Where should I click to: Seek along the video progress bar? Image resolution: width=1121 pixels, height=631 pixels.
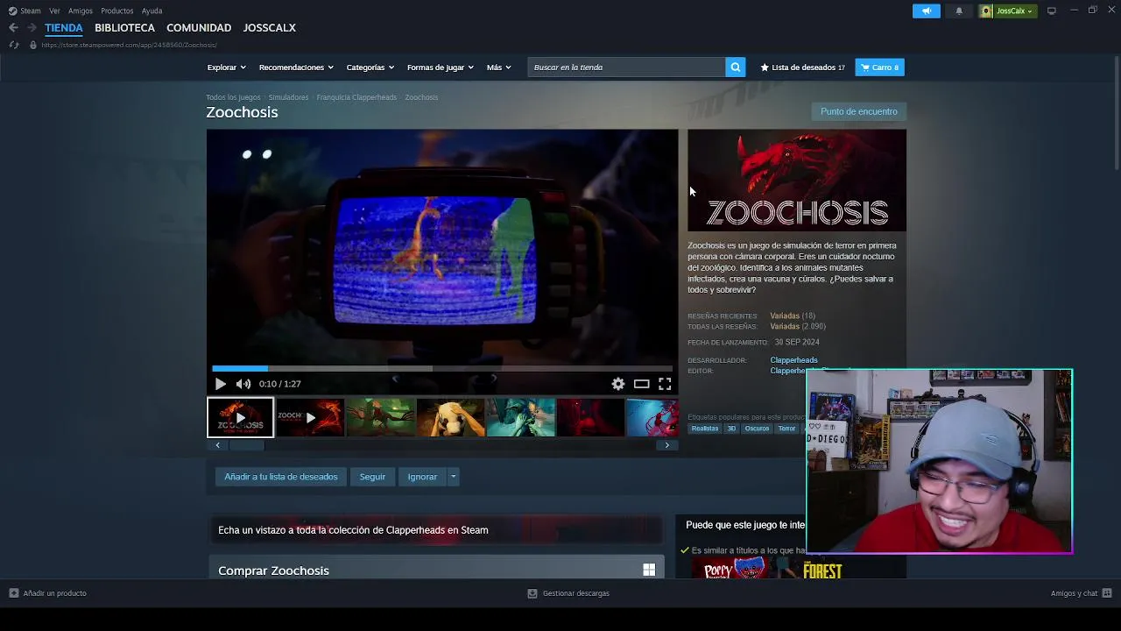(442, 369)
